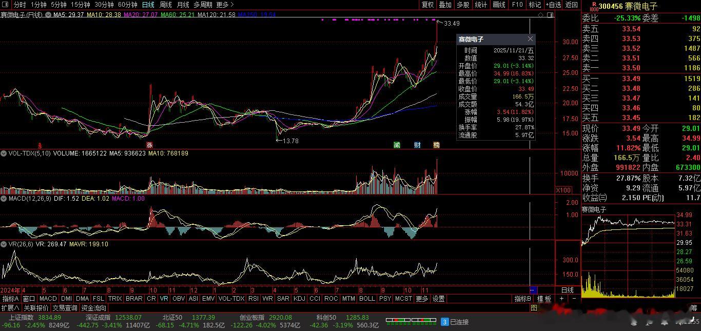Click the panel layout icon beside the diamond
This screenshot has width=701, height=331.
(x=551, y=15)
